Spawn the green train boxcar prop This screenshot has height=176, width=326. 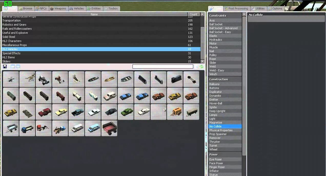click(11, 96)
